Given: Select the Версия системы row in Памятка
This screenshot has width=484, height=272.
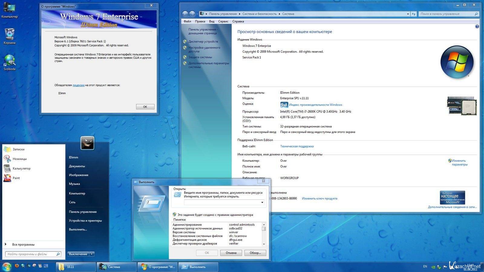Looking at the screenshot, I should (x=216, y=232).
